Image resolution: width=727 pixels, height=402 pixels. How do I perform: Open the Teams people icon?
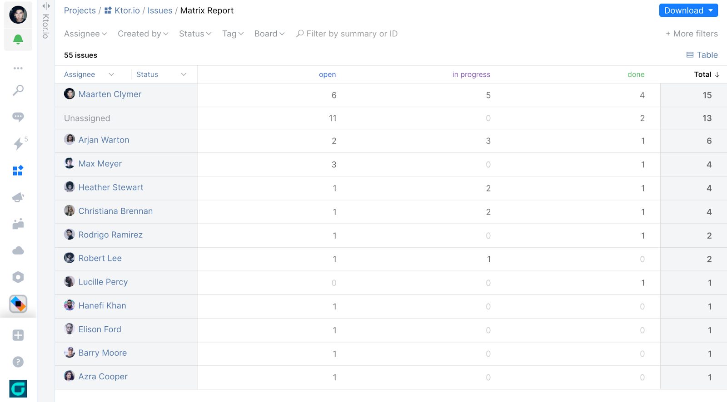(18, 224)
